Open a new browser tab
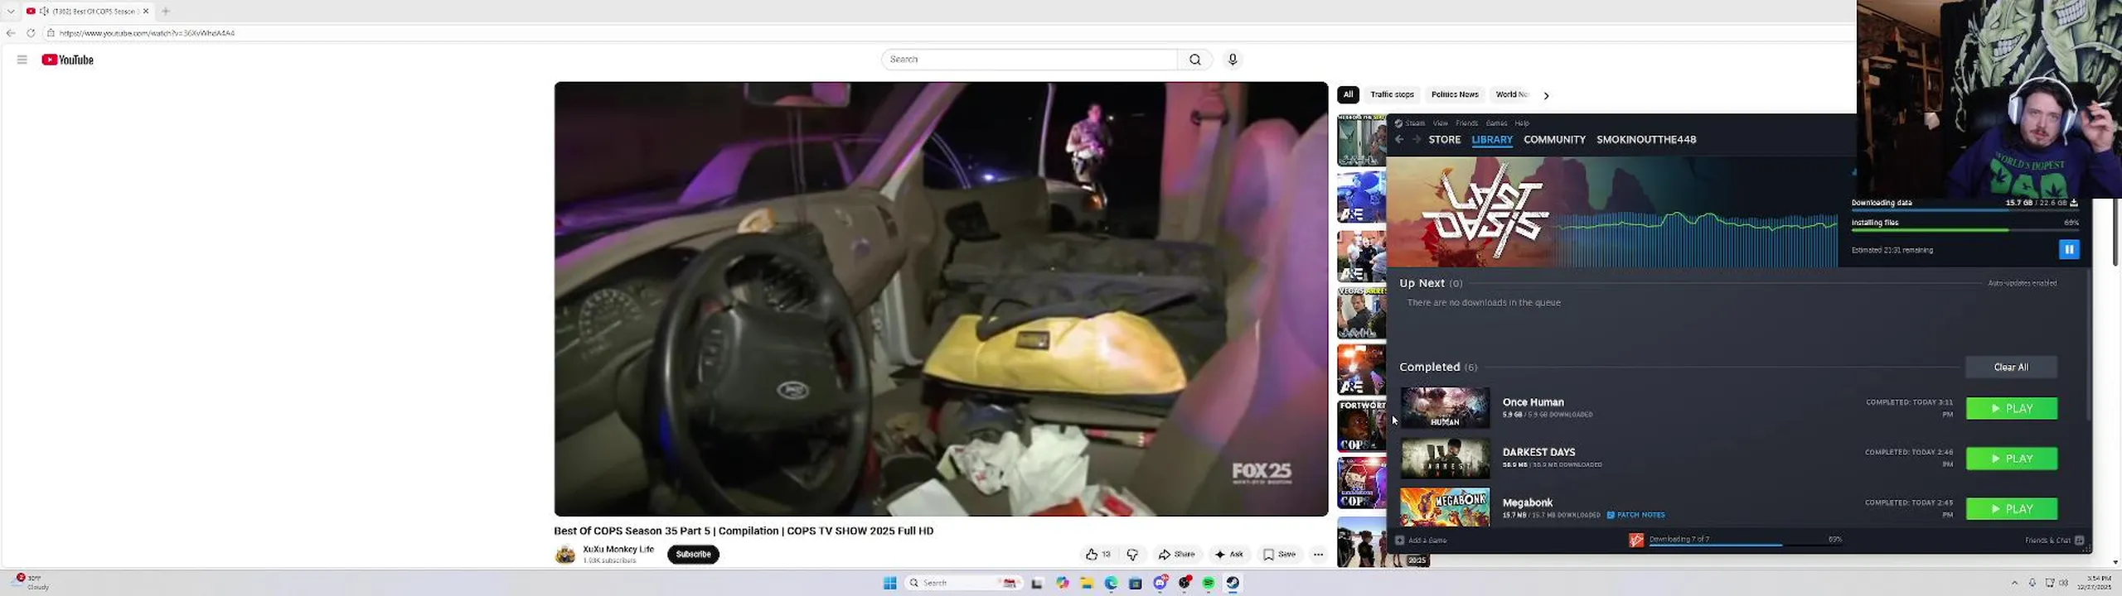Screen dimensions: 2122x596 tap(166, 11)
